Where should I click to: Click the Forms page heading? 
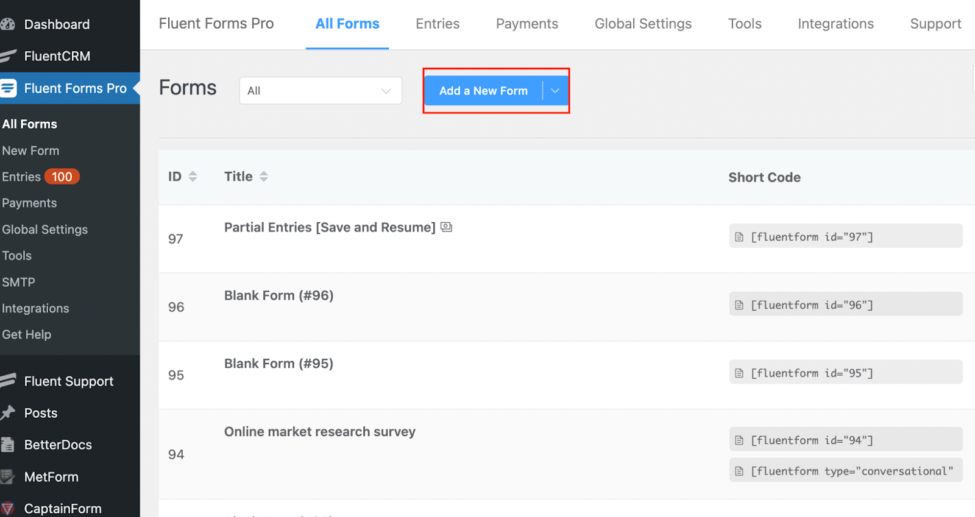tap(188, 88)
